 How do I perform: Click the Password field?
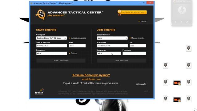134,53
